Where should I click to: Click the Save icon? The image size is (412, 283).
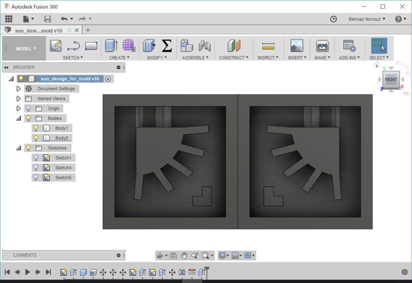pyautogui.click(x=47, y=19)
